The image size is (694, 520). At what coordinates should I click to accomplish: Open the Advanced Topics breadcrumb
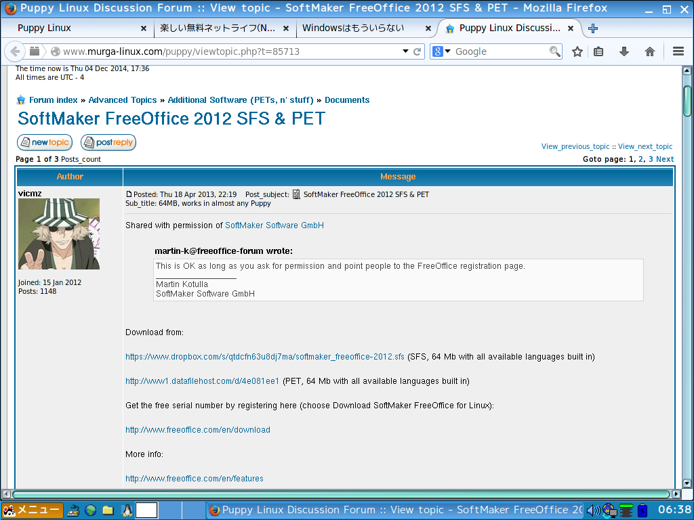123,100
